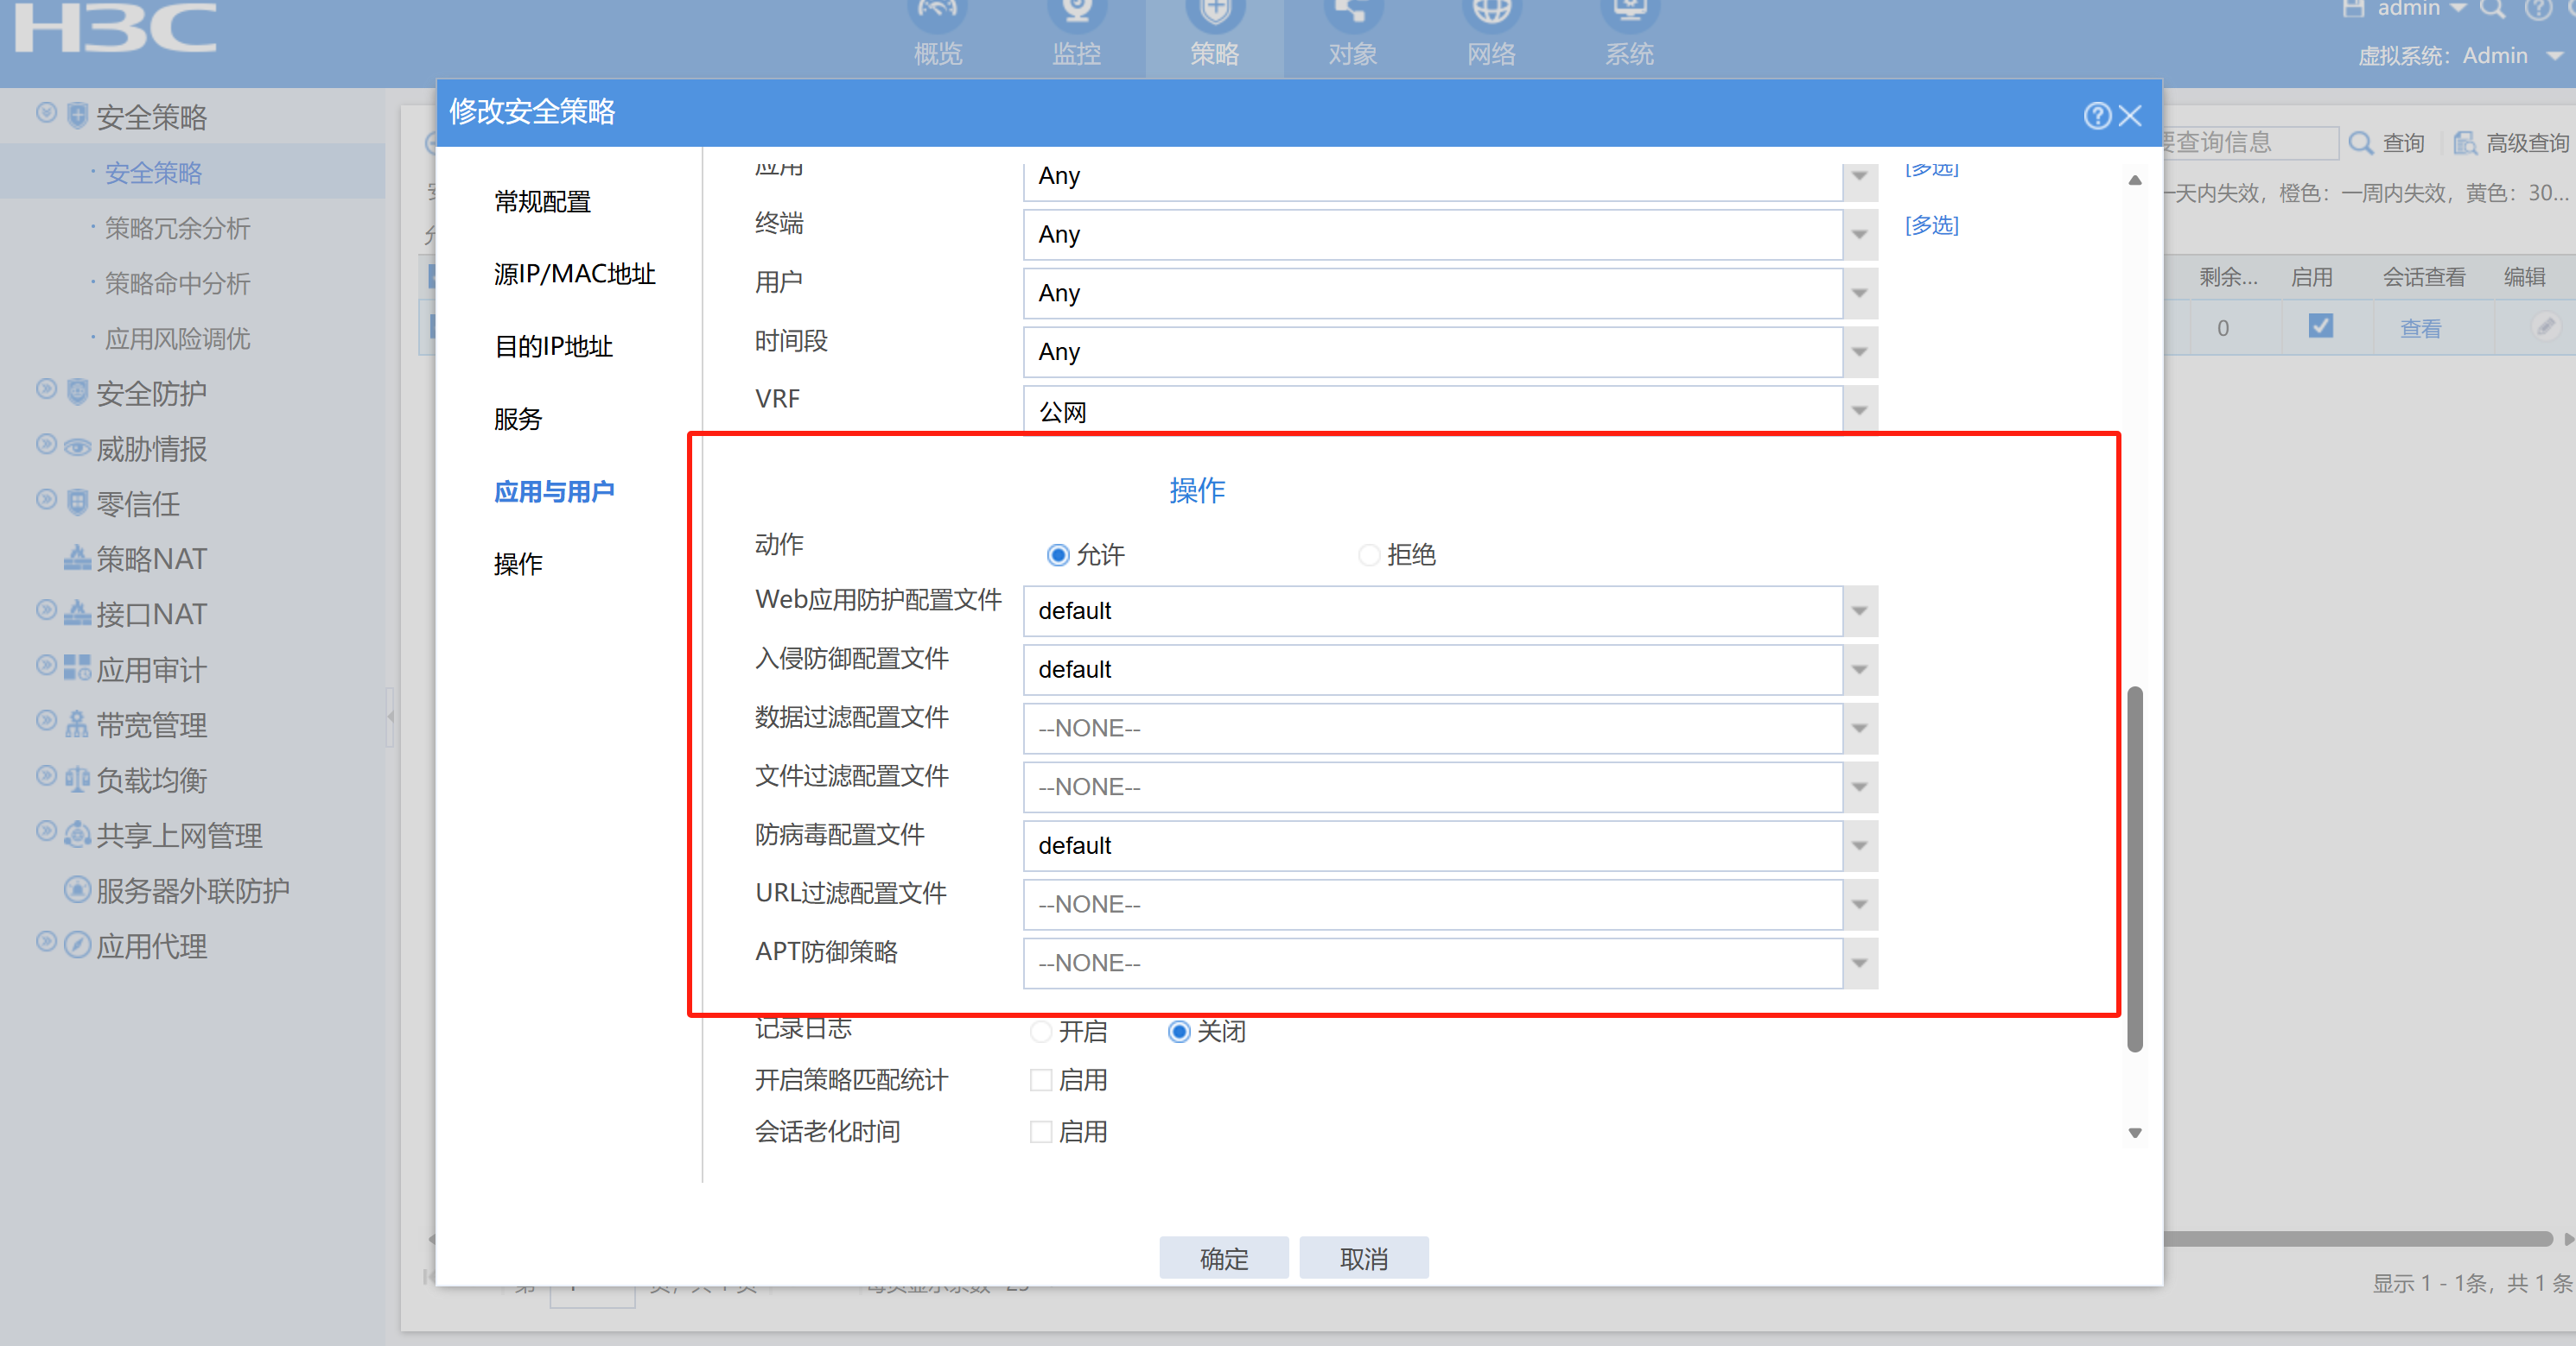Click the 系统 monitor icon in top navigation
This screenshot has width=2576, height=1346.
[x=1629, y=12]
